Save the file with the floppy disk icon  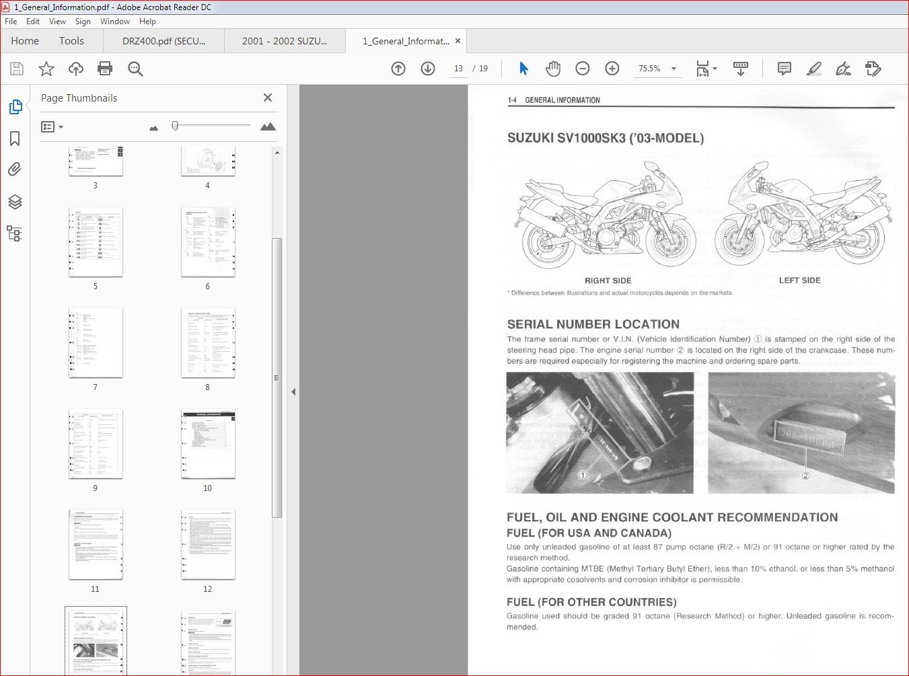click(17, 69)
